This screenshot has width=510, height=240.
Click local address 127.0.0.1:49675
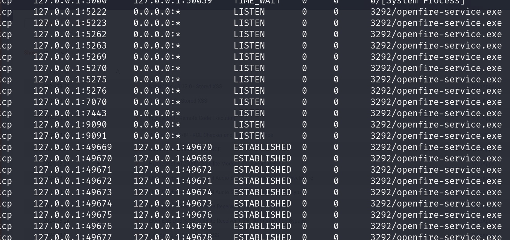click(73, 215)
